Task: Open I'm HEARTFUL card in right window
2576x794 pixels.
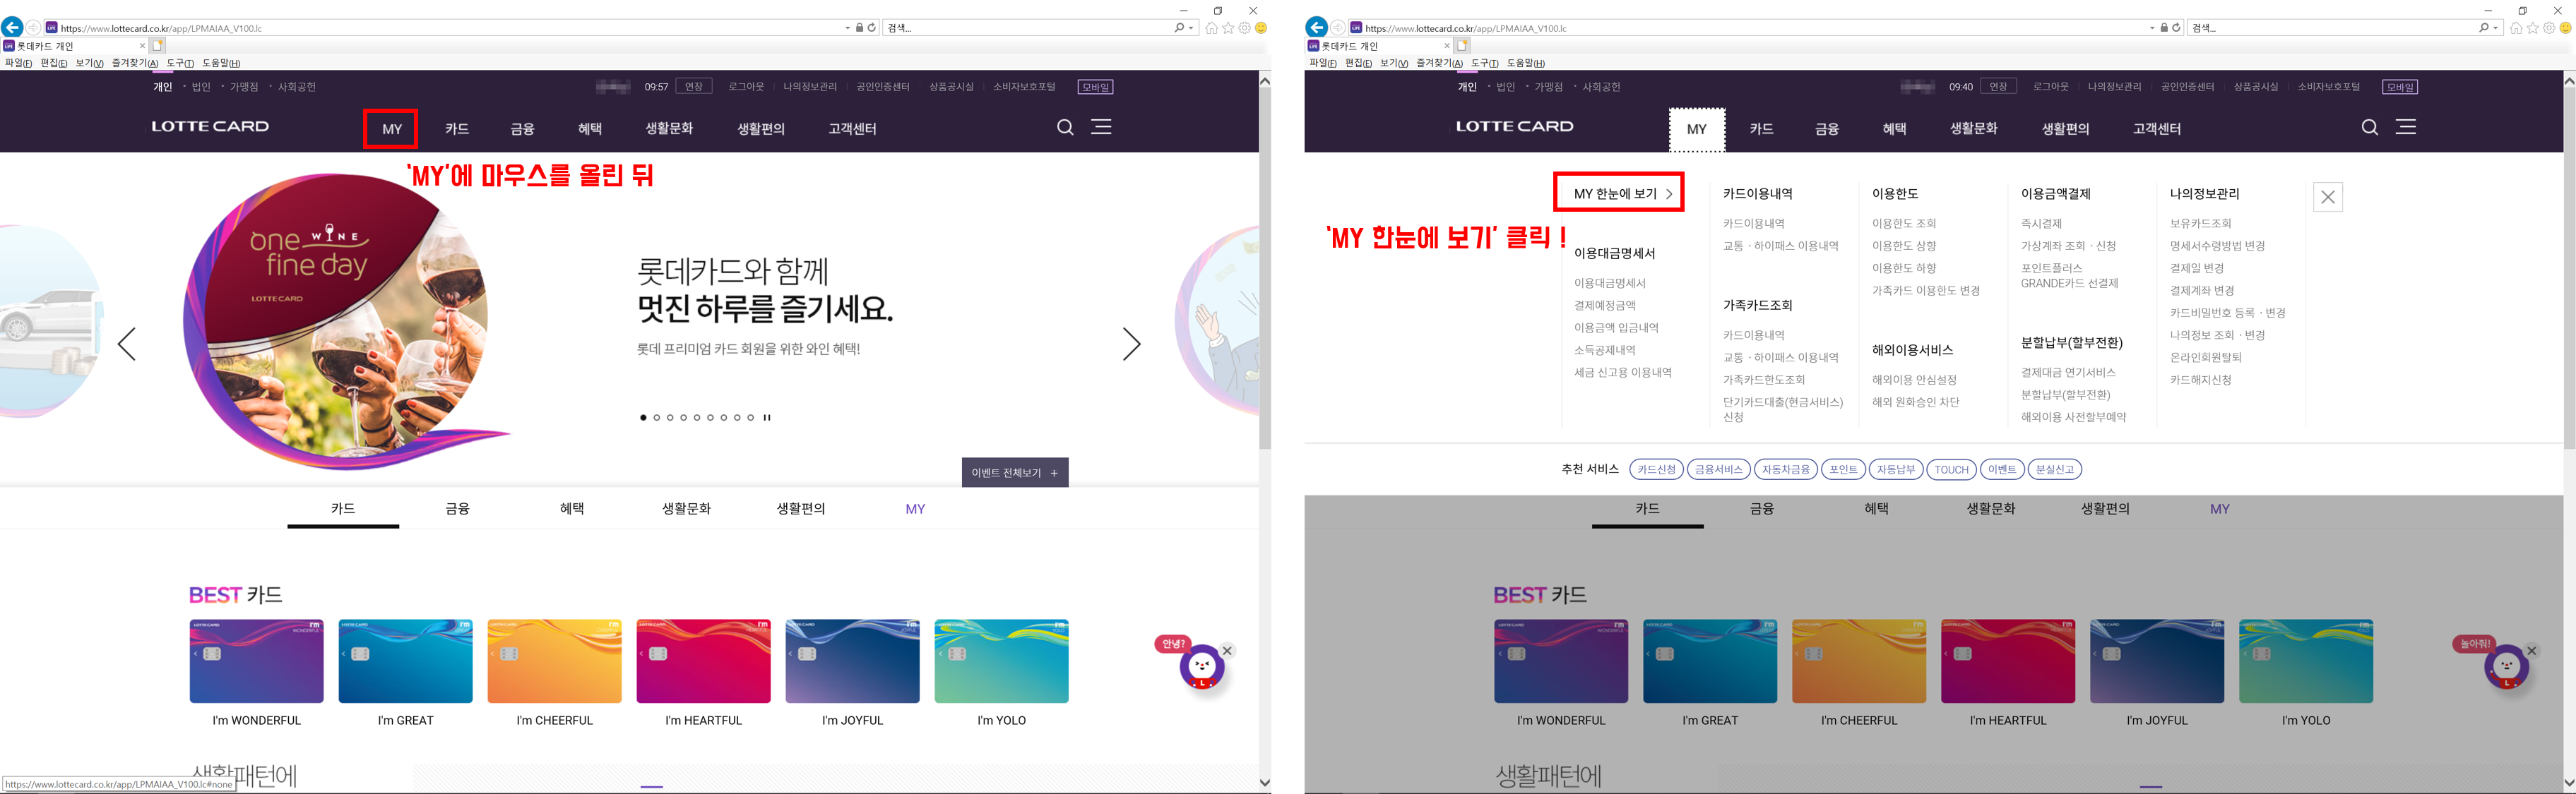Action: [x=2007, y=661]
